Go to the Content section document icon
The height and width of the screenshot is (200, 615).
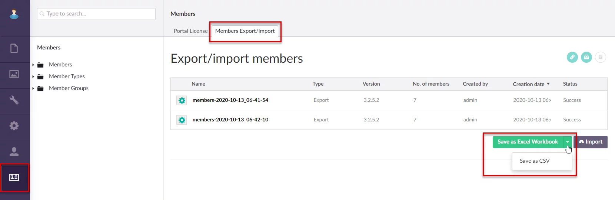(x=14, y=48)
